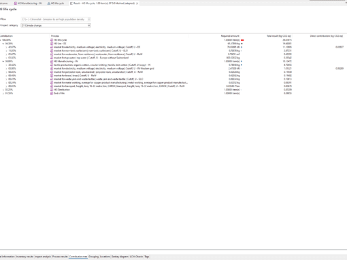
Task: Click the HS Manufacturing tab icon at top
Action: (x=16, y=3)
